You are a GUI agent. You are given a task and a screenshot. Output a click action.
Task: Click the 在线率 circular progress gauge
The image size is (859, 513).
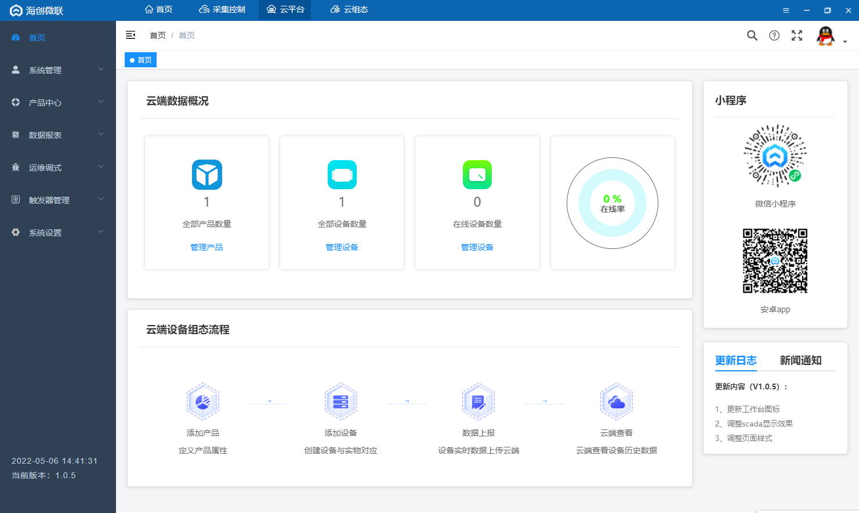tap(612, 203)
